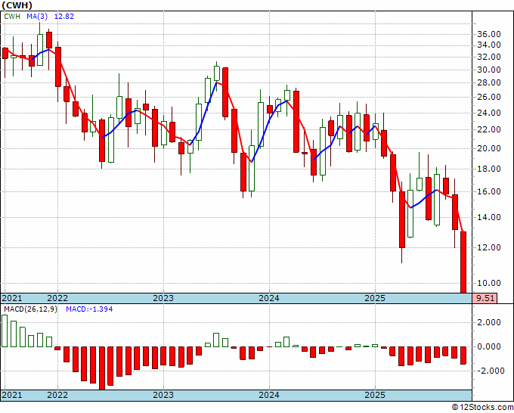Click the 2023 label on MACD panel axis
Image resolution: width=514 pixels, height=413 pixels.
(163, 395)
